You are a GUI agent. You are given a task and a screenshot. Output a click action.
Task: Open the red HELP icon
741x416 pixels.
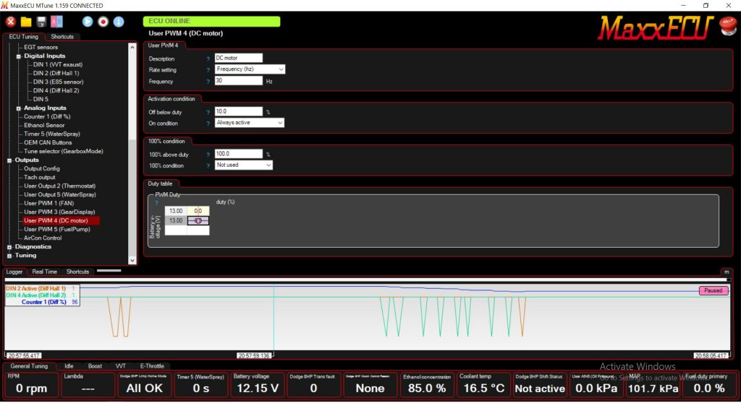(x=727, y=27)
